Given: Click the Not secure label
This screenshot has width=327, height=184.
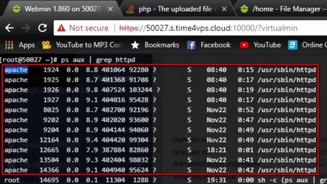Looking at the screenshot, I should 89,28.
